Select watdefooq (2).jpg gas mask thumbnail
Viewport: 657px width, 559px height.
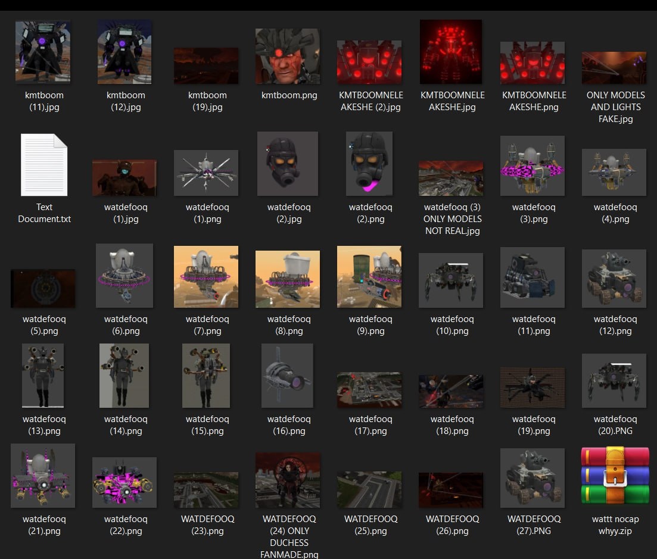click(288, 164)
